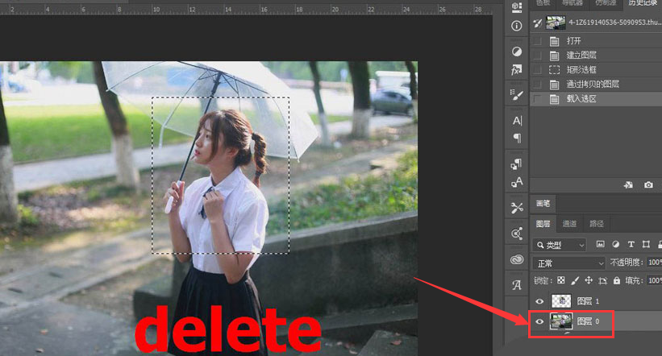
Task: Open the Character Styles panel icon
Action: 516,182
